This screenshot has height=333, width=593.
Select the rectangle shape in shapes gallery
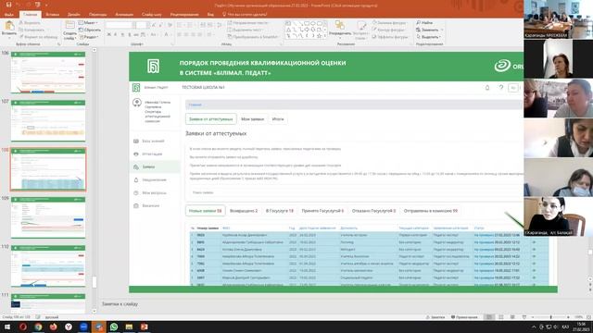(307, 23)
